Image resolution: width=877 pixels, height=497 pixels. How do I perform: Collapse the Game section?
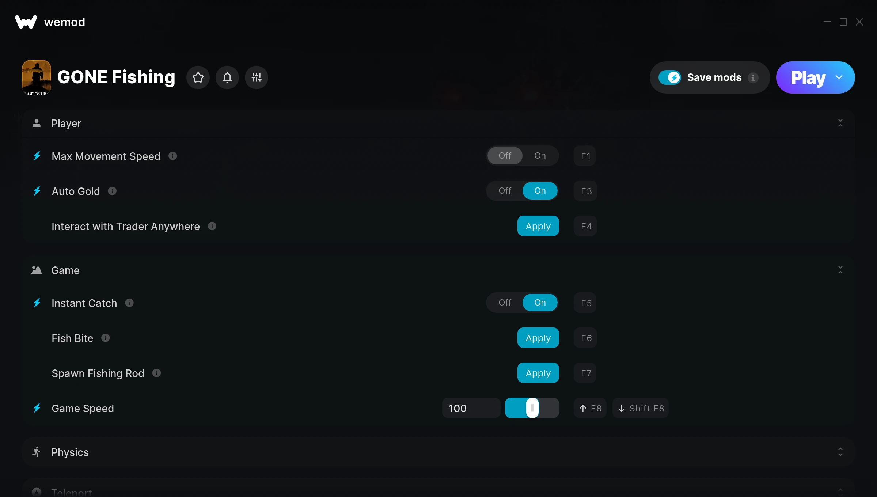click(x=840, y=270)
